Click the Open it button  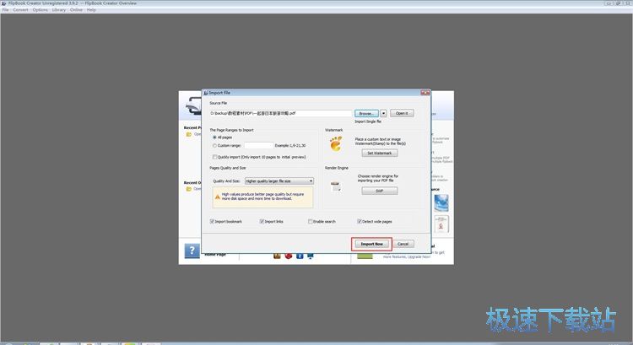coord(402,113)
